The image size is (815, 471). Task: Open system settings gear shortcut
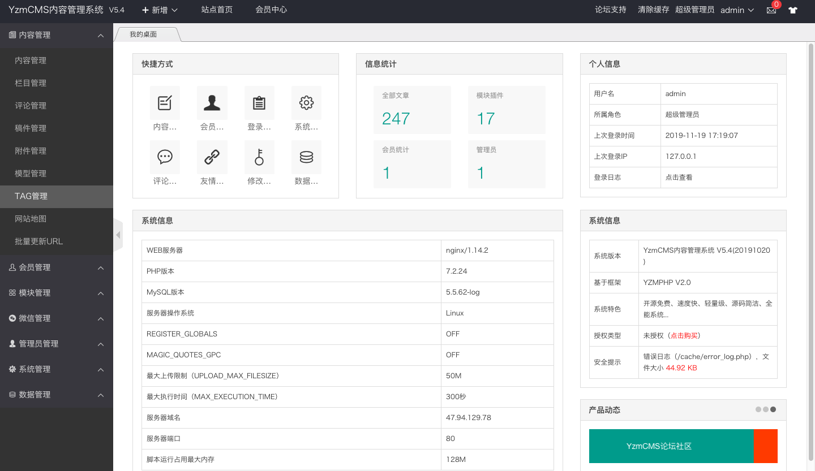coord(306,103)
